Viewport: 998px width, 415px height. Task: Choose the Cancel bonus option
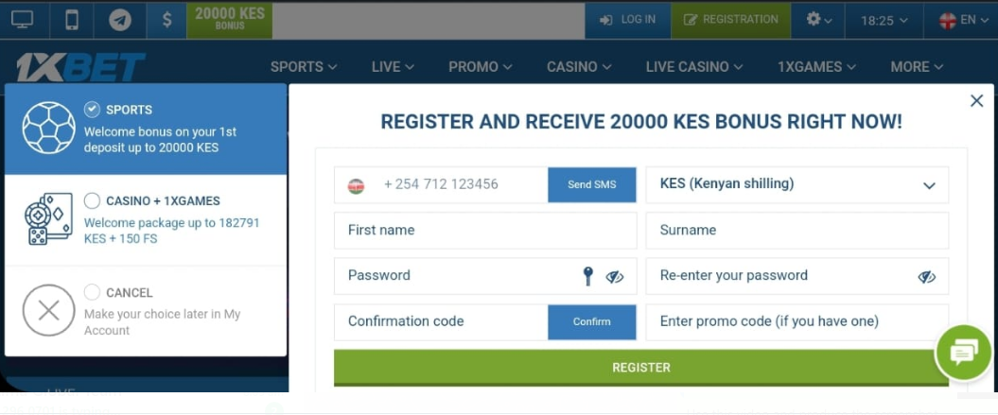92,292
